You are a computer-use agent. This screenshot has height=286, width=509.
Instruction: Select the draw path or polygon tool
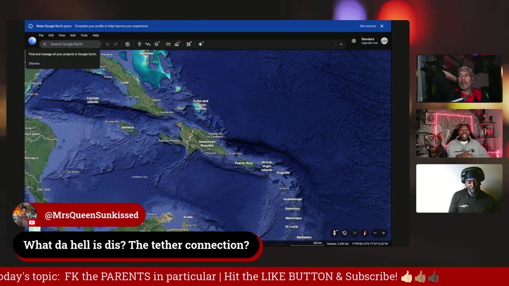tap(148, 44)
